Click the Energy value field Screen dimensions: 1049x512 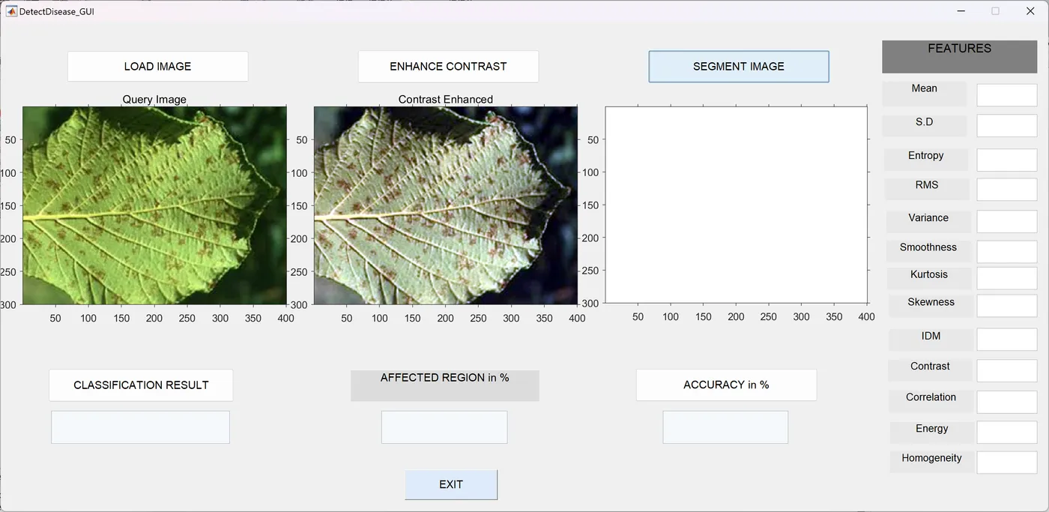(1007, 433)
